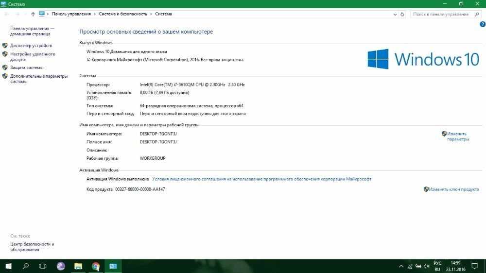The width and height of the screenshot is (486, 273).
Task: Click the computer icon in the address bar
Action: click(x=42, y=14)
